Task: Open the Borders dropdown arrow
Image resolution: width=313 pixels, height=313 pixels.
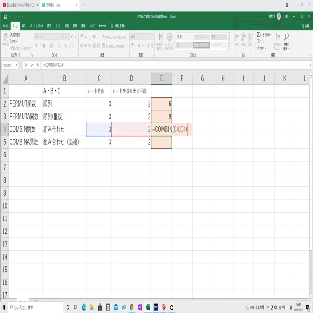Action: point(54,46)
